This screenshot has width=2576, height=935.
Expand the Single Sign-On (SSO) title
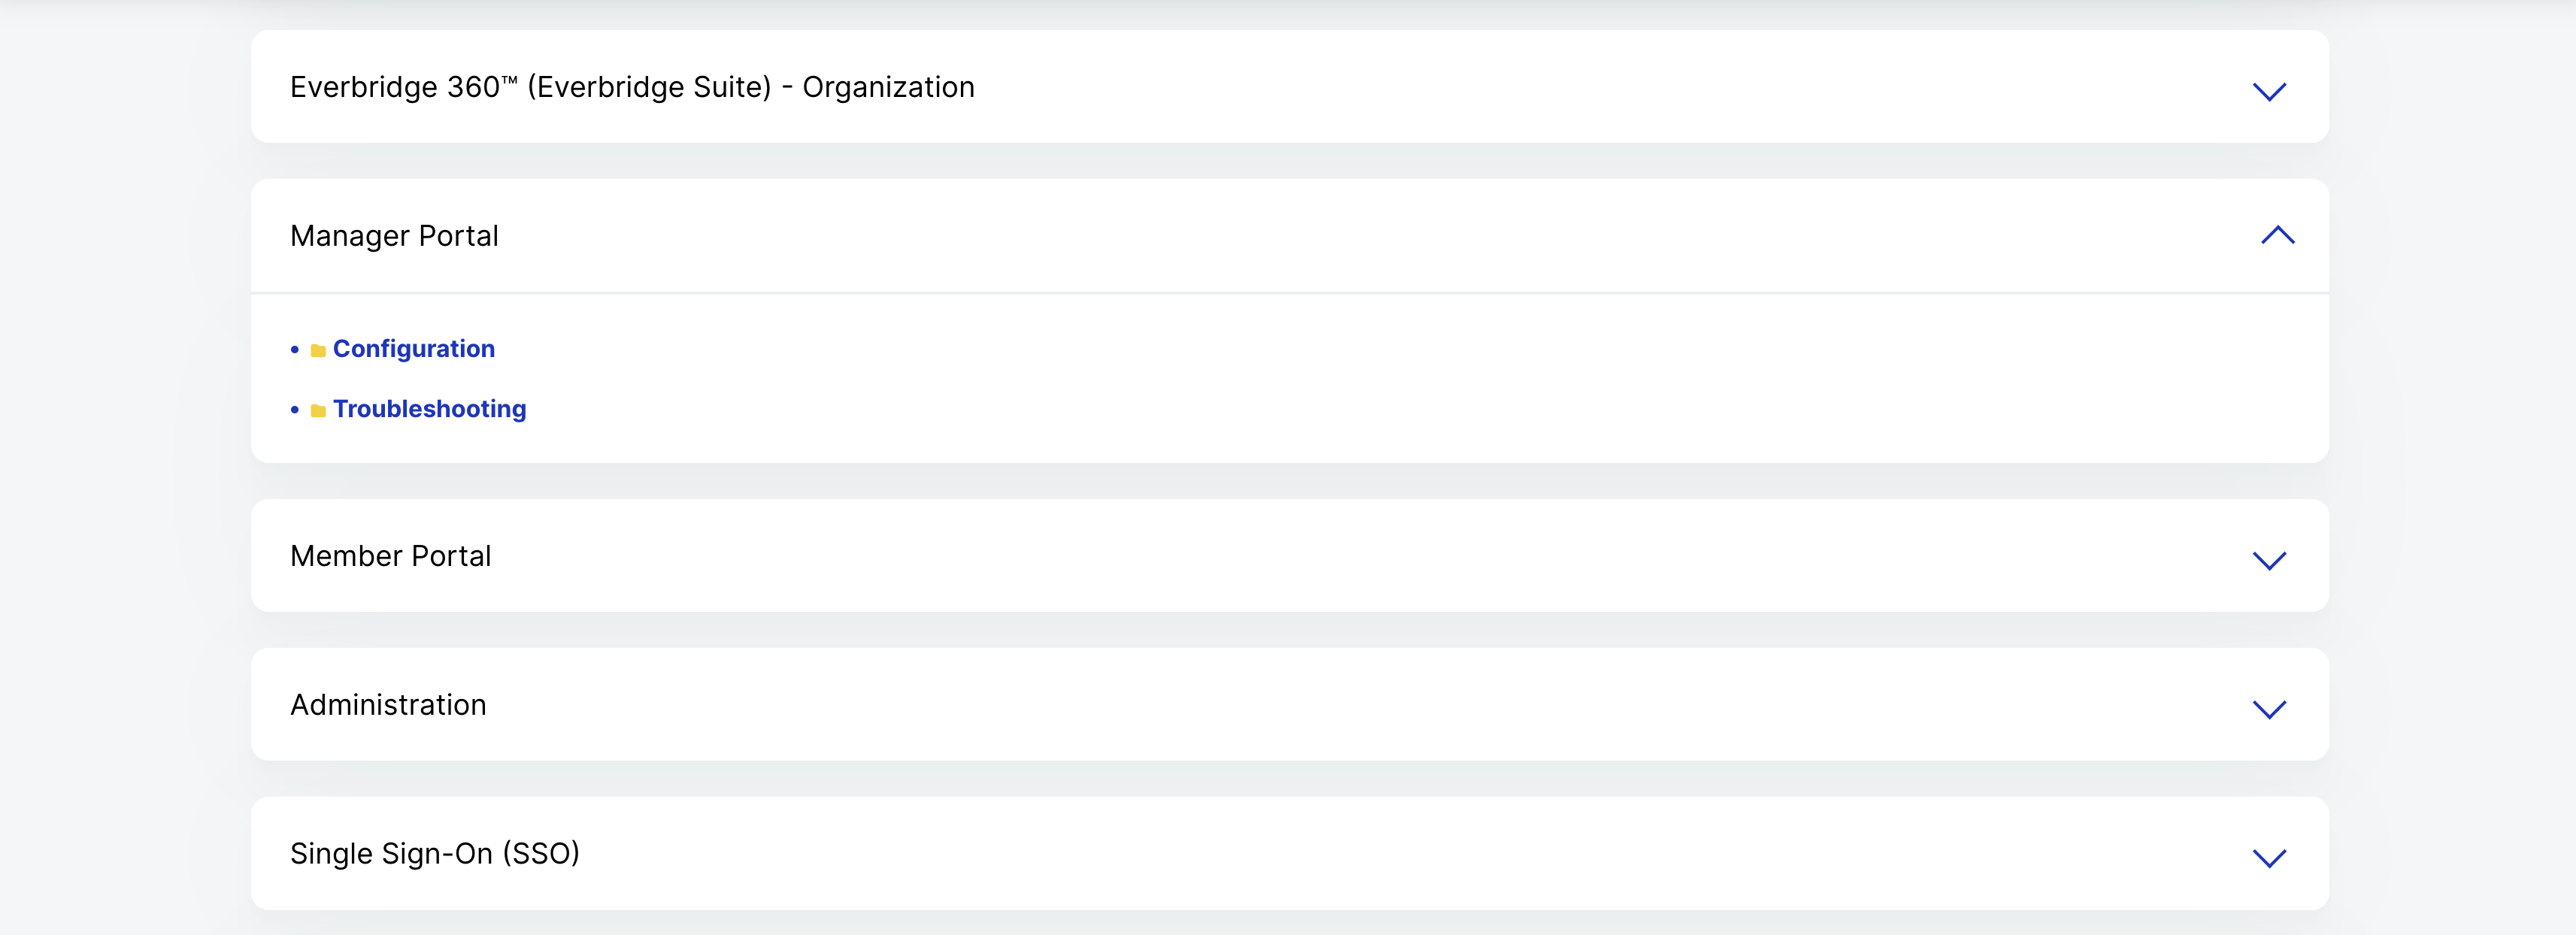coord(435,854)
